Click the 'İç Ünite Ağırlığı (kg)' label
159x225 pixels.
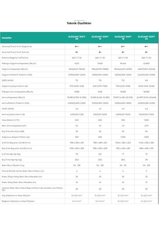point(11,154)
